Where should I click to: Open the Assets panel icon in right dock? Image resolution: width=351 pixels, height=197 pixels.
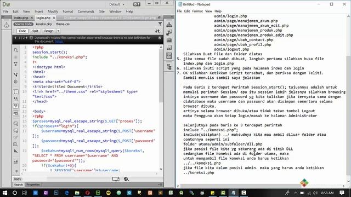pyautogui.click(x=169, y=33)
